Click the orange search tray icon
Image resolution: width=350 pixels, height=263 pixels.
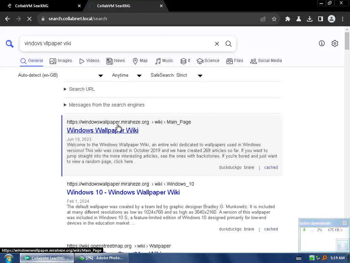click(x=325, y=258)
